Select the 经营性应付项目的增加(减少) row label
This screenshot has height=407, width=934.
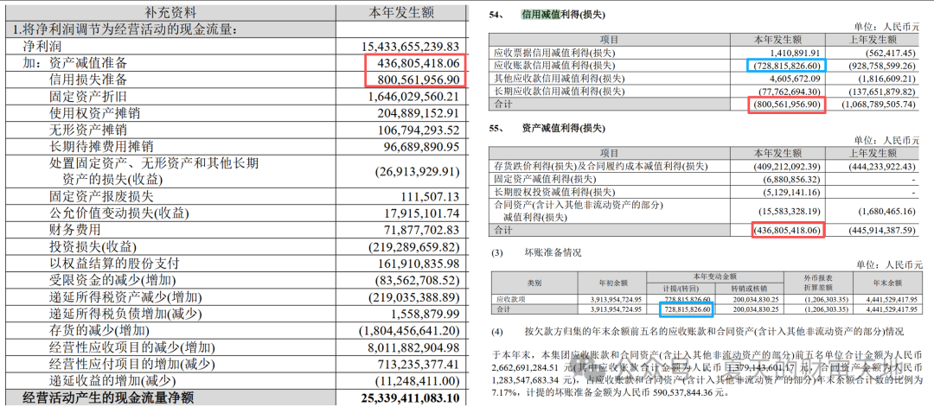click(131, 364)
